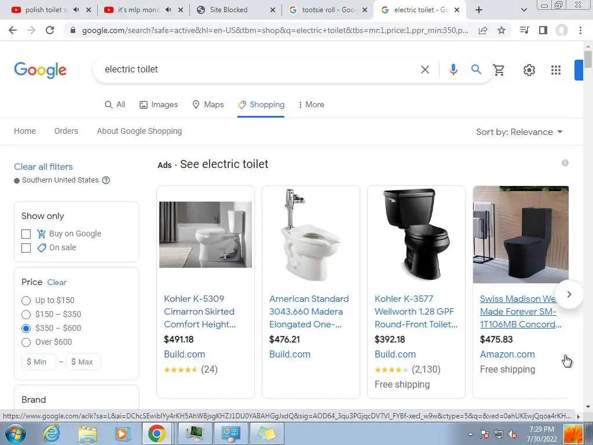
Task: Submit search with the magnifying glass icon
Action: point(476,70)
